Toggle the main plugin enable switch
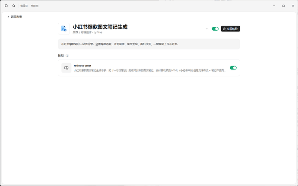This screenshot has height=186, width=298. coord(215,28)
